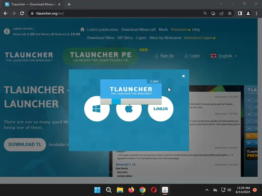262x196 pixels.
Task: Toggle the browser side panel icon
Action: (240, 13)
